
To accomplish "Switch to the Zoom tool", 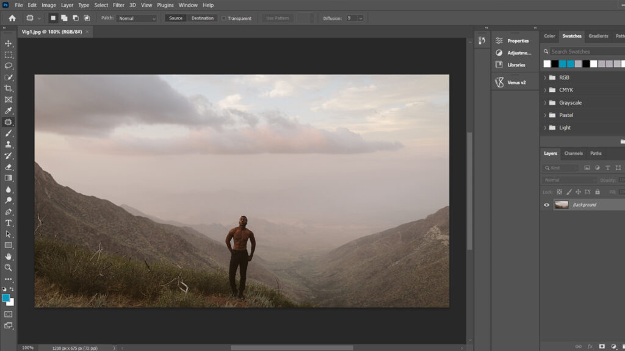I will pyautogui.click(x=9, y=268).
